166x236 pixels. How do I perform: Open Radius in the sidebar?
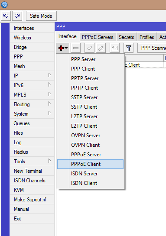(x=32, y=152)
